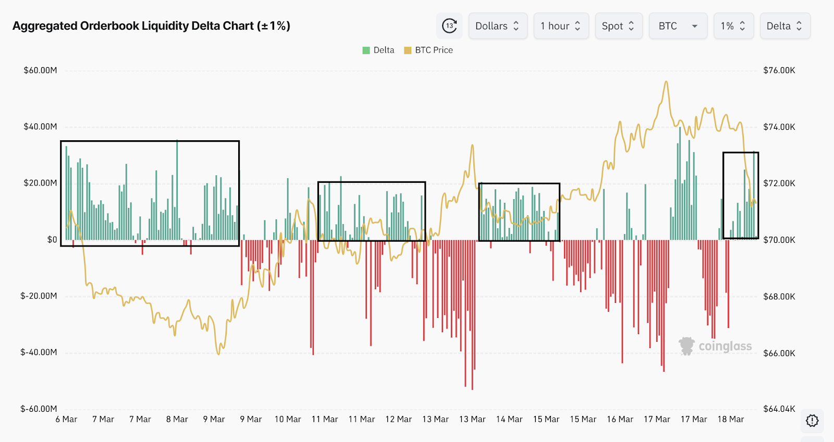Click the chevron icon on the Dollars selector
Image resolution: width=834 pixels, height=442 pixels.
click(x=517, y=26)
